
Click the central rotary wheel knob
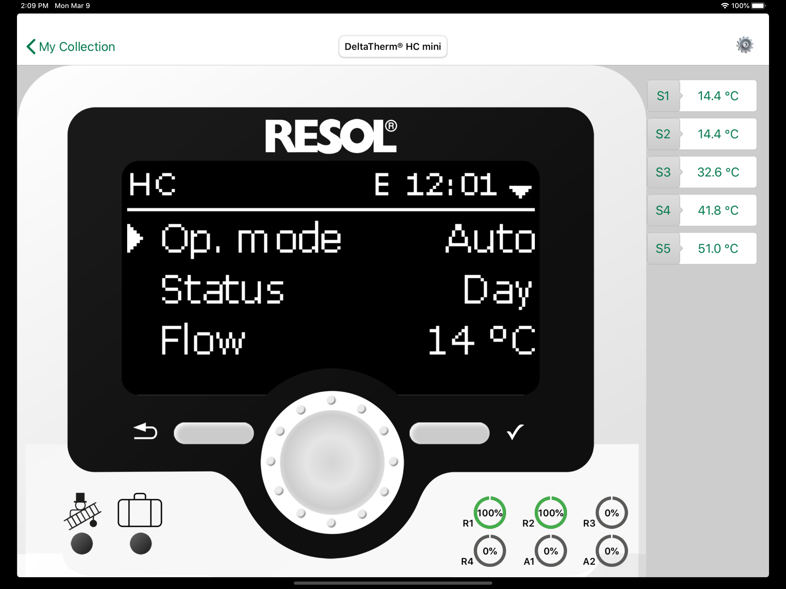(x=332, y=462)
